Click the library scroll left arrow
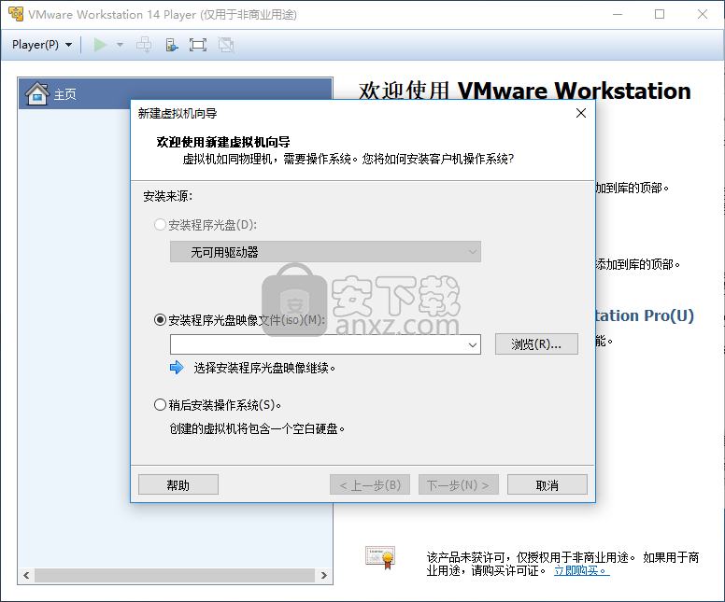 pyautogui.click(x=26, y=575)
